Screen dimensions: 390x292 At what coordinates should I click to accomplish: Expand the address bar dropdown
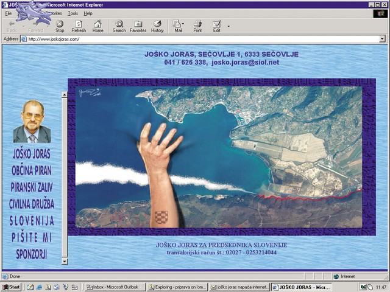pyautogui.click(x=382, y=39)
